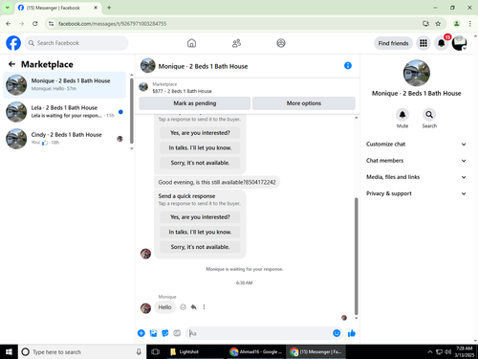478x359 pixels.
Task: Click the chat messages vertical scrollbar
Action: (356, 257)
